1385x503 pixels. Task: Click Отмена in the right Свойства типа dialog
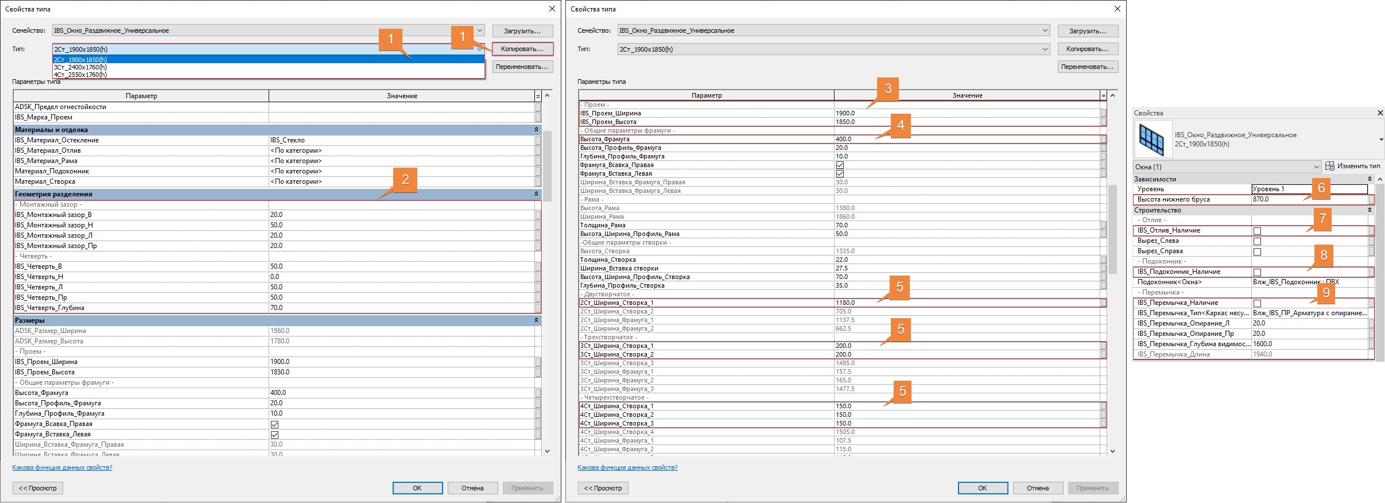pyautogui.click(x=1038, y=488)
